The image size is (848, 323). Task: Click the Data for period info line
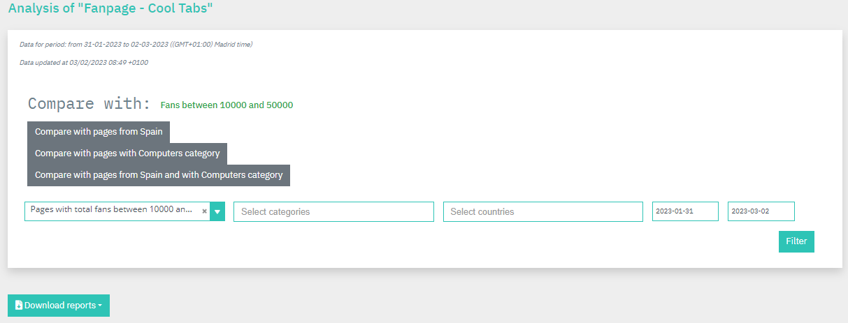coord(136,45)
